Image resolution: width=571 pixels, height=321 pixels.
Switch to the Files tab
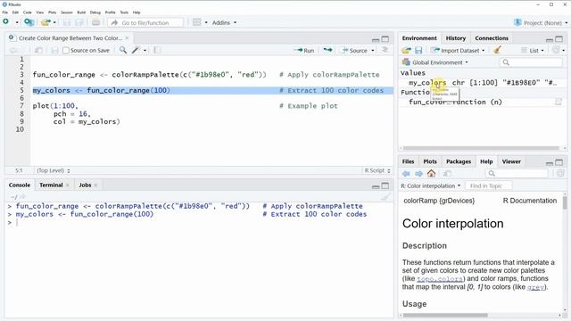point(408,161)
